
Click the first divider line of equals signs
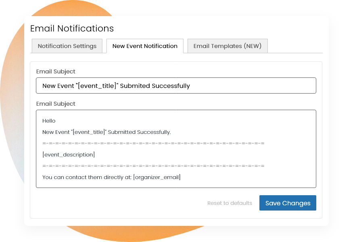(x=153, y=142)
